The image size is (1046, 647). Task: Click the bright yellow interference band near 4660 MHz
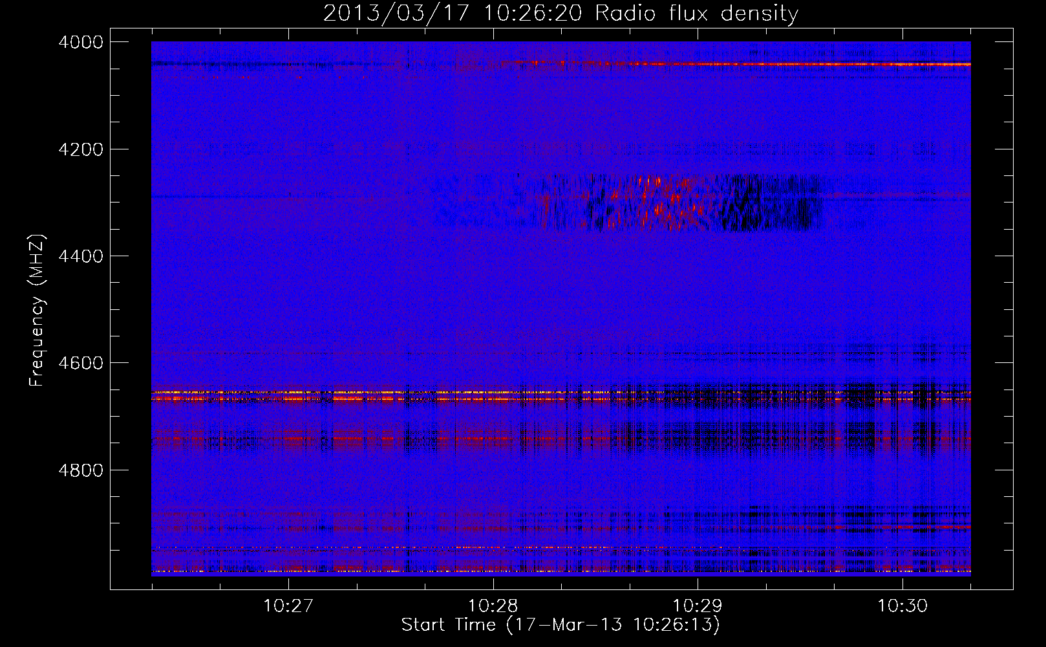pyautogui.click(x=560, y=396)
